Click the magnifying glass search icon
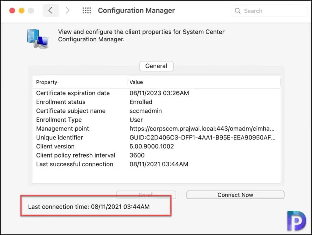Image resolution: width=312 pixels, height=235 pixels. [238, 11]
